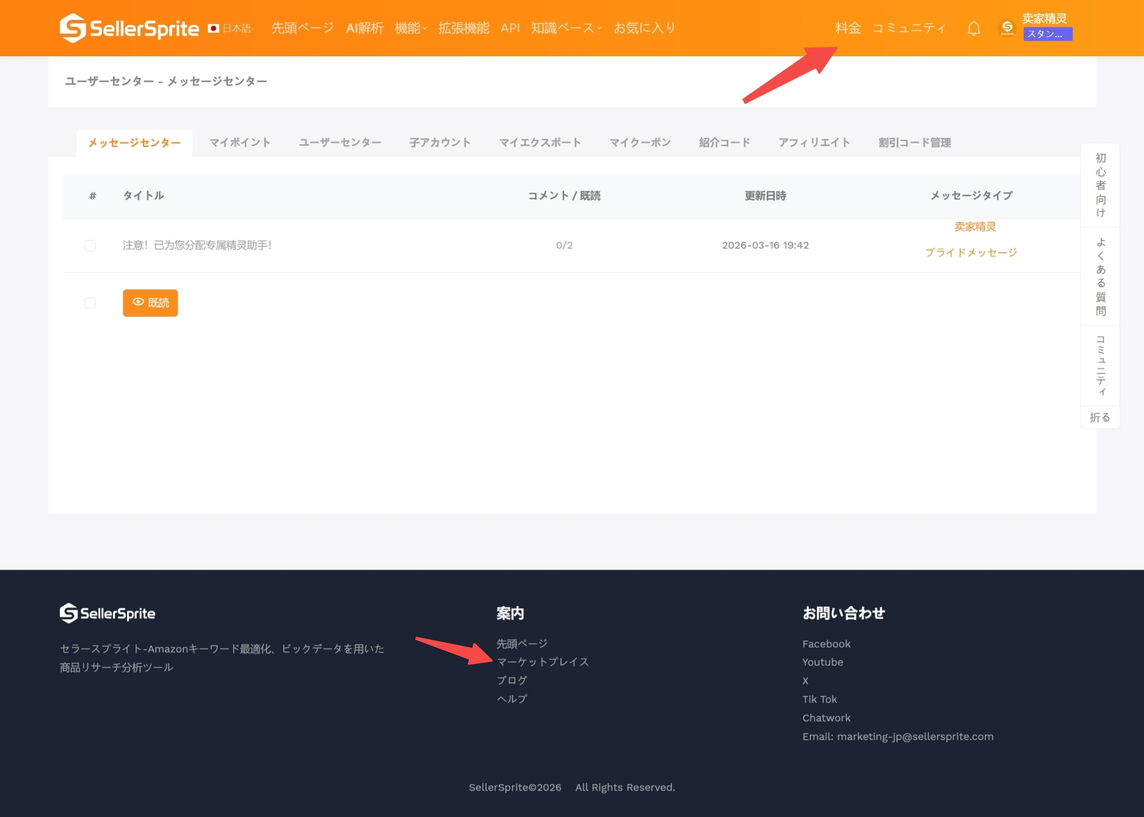This screenshot has height=817, width=1144.
Task: Click the Japan flag language icon
Action: 213,28
